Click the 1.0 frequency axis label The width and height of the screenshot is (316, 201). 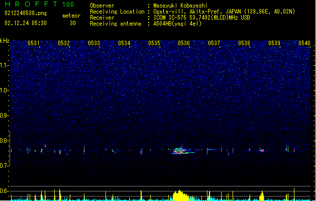[5, 90]
